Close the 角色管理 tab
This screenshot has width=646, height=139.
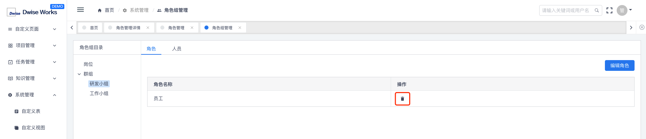pyautogui.click(x=192, y=28)
